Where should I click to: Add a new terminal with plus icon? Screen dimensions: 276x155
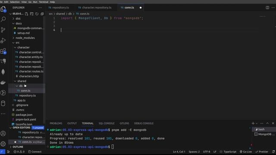pyautogui.click(x=253, y=123)
